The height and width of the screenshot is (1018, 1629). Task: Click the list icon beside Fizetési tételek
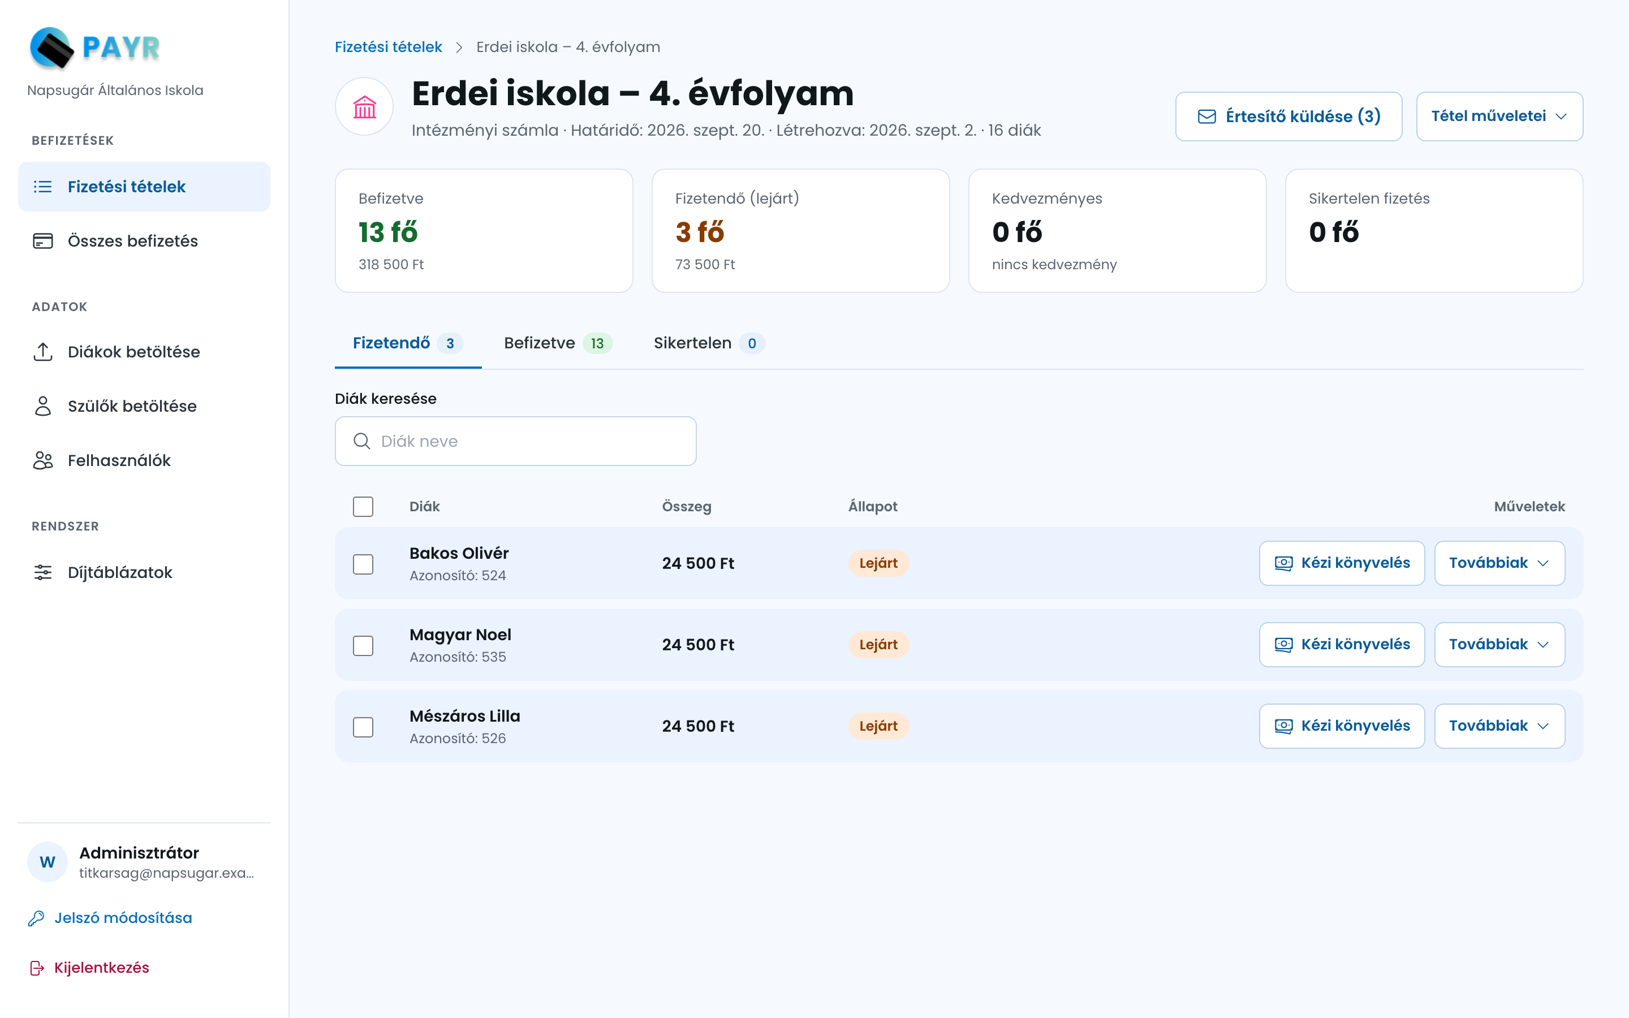(43, 187)
